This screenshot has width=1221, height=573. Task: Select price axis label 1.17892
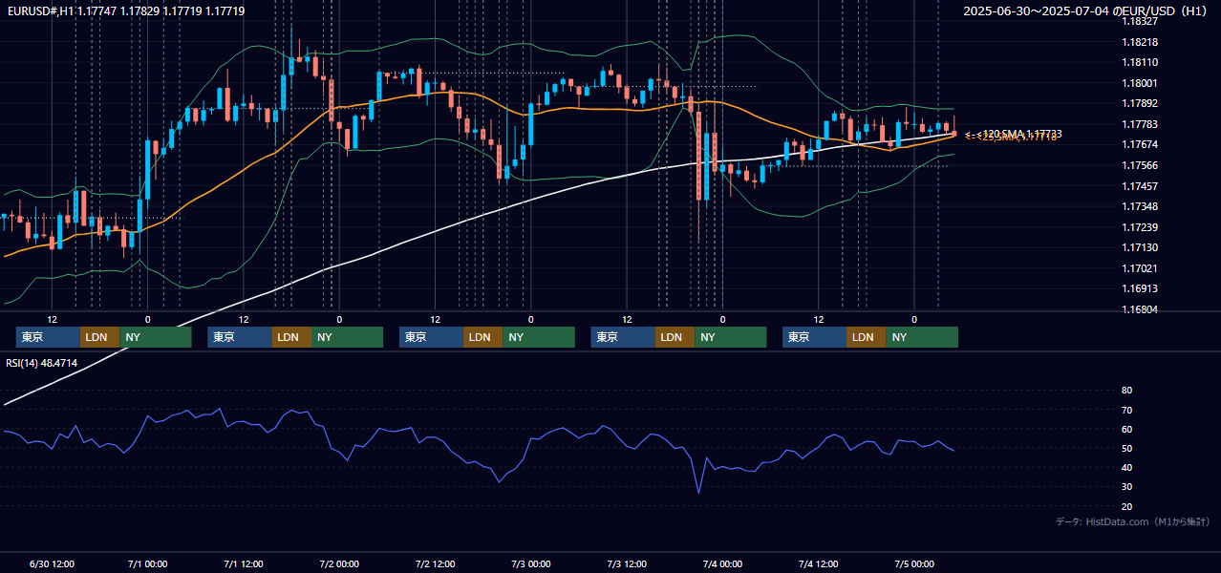(1140, 103)
